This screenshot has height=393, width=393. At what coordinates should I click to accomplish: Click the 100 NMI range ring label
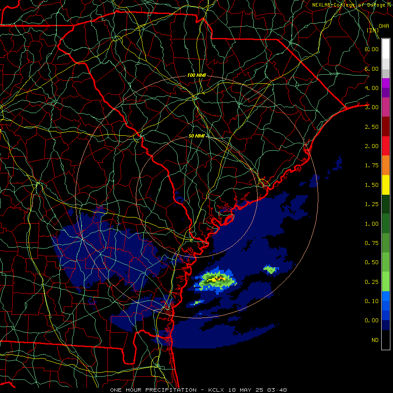[x=196, y=75]
